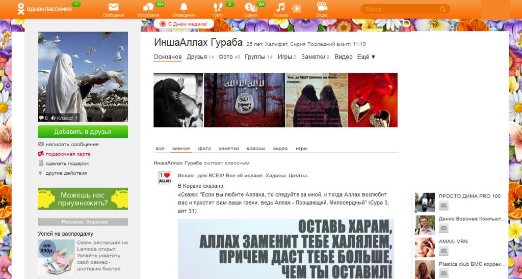This screenshot has width=522, height=279.
Task: Open Успей на распродажу ad title
Action: pos(65,234)
